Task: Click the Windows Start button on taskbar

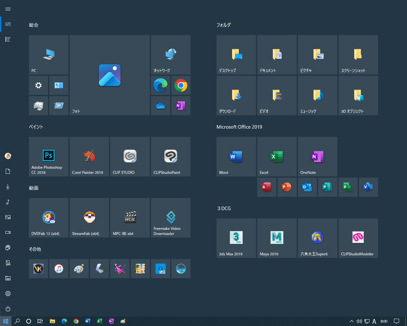Action: pyautogui.click(x=6, y=321)
